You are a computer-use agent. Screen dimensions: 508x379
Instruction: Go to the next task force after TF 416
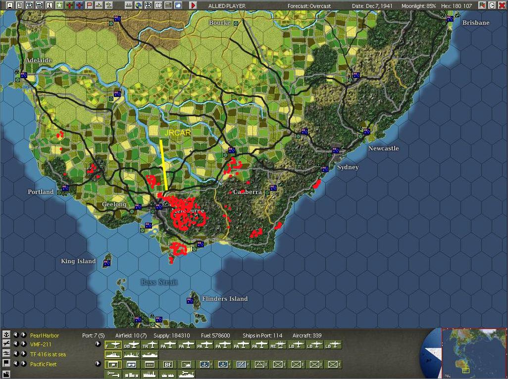click(23, 354)
